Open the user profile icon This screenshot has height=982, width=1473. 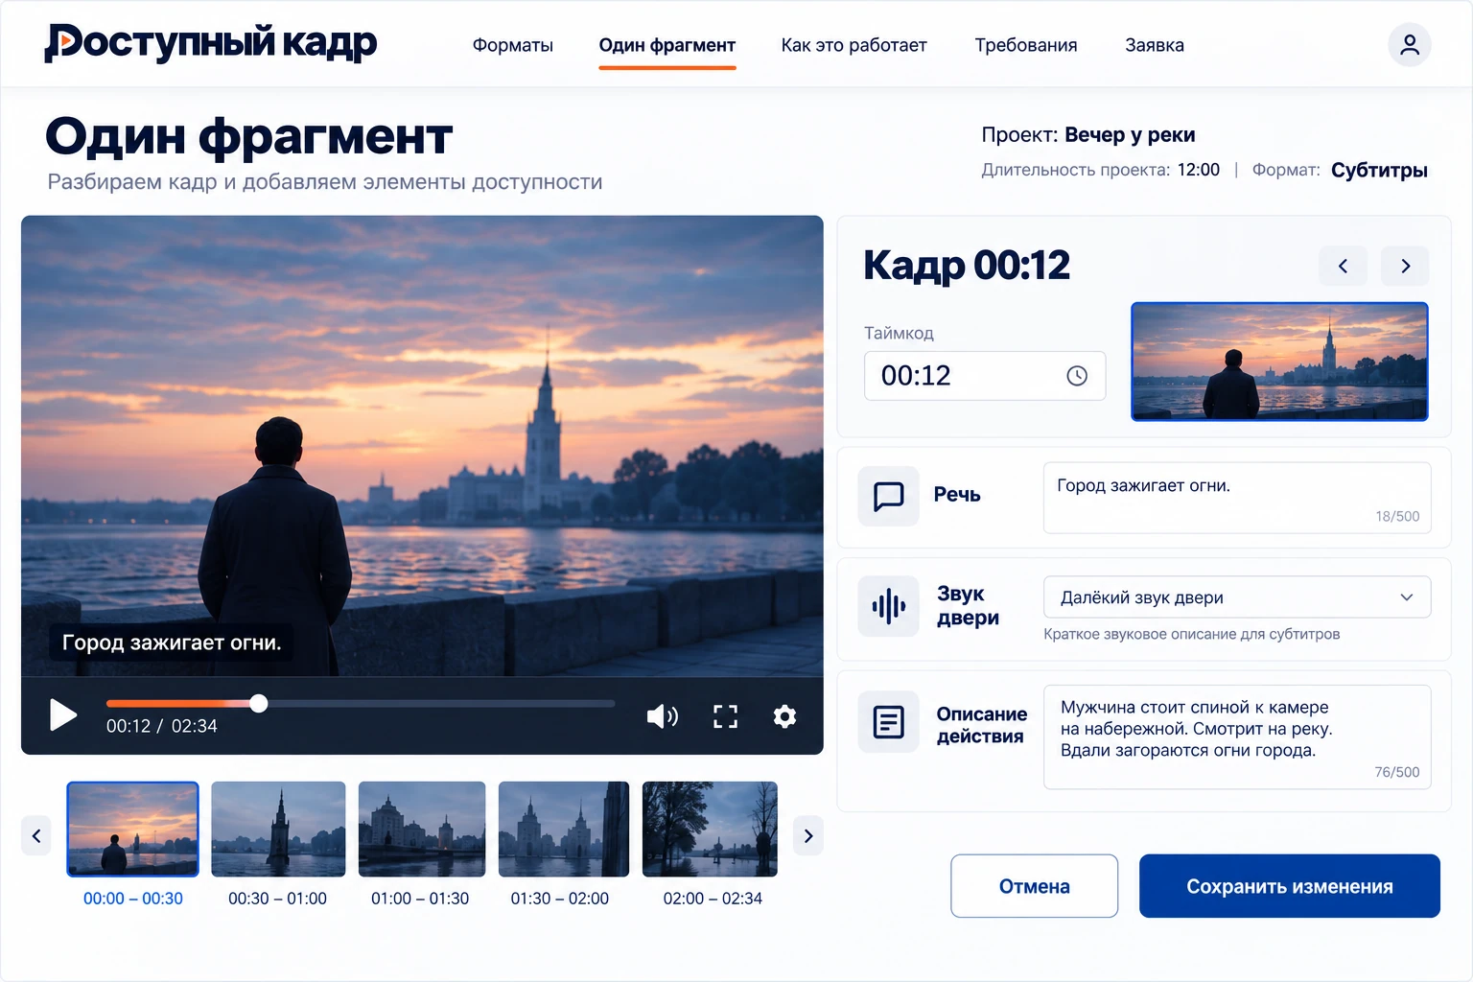[1409, 45]
